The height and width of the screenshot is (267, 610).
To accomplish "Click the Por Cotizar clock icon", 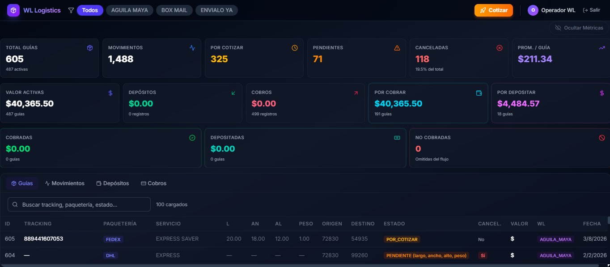I will click(295, 48).
